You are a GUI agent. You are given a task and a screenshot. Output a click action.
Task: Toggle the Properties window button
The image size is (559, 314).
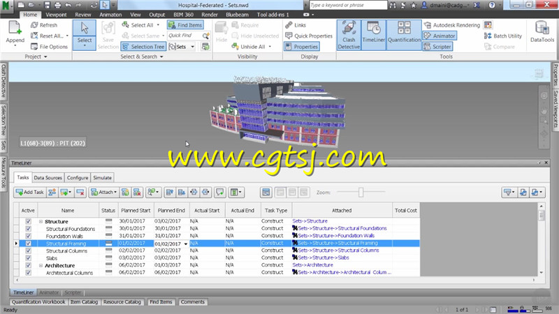(302, 47)
